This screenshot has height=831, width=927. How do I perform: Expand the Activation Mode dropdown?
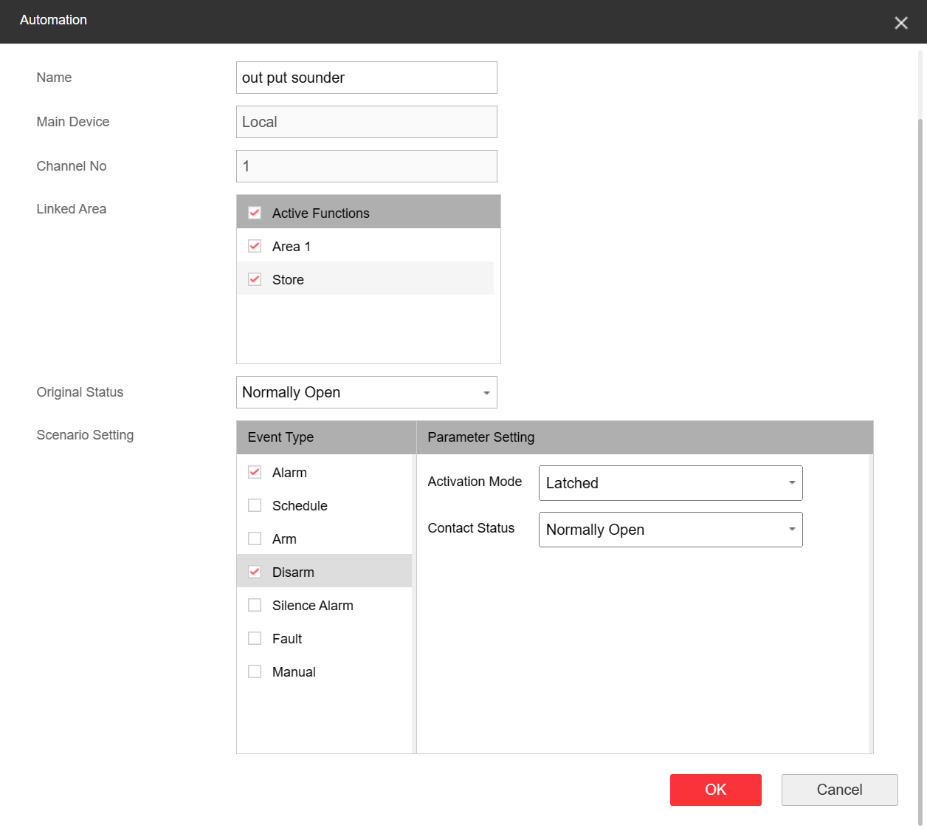670,483
